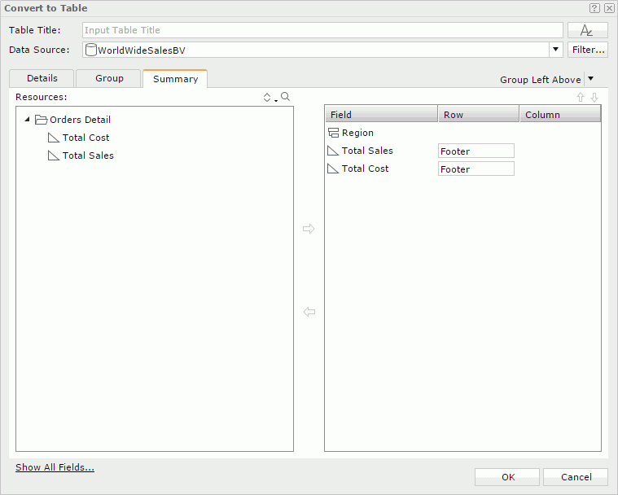
Task: Click Footer row cell for Total Cost
Action: (476, 169)
